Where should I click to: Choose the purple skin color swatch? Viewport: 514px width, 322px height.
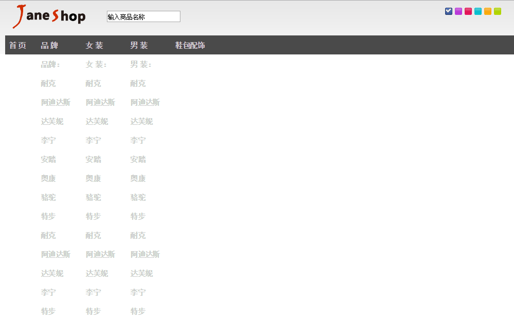tap(458, 11)
